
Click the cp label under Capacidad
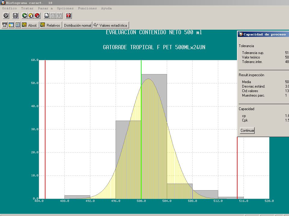pos(244,116)
